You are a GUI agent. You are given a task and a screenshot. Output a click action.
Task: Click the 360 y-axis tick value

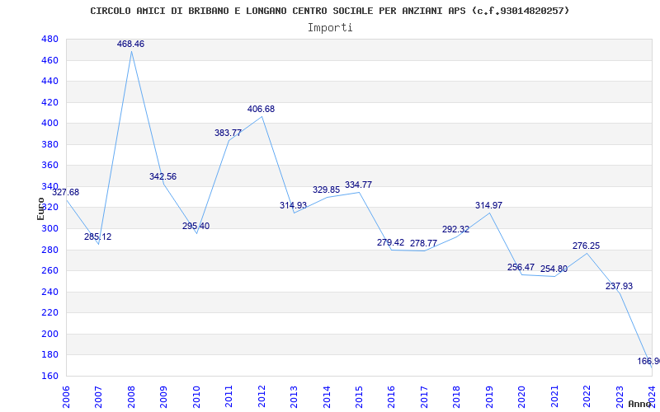point(49,166)
